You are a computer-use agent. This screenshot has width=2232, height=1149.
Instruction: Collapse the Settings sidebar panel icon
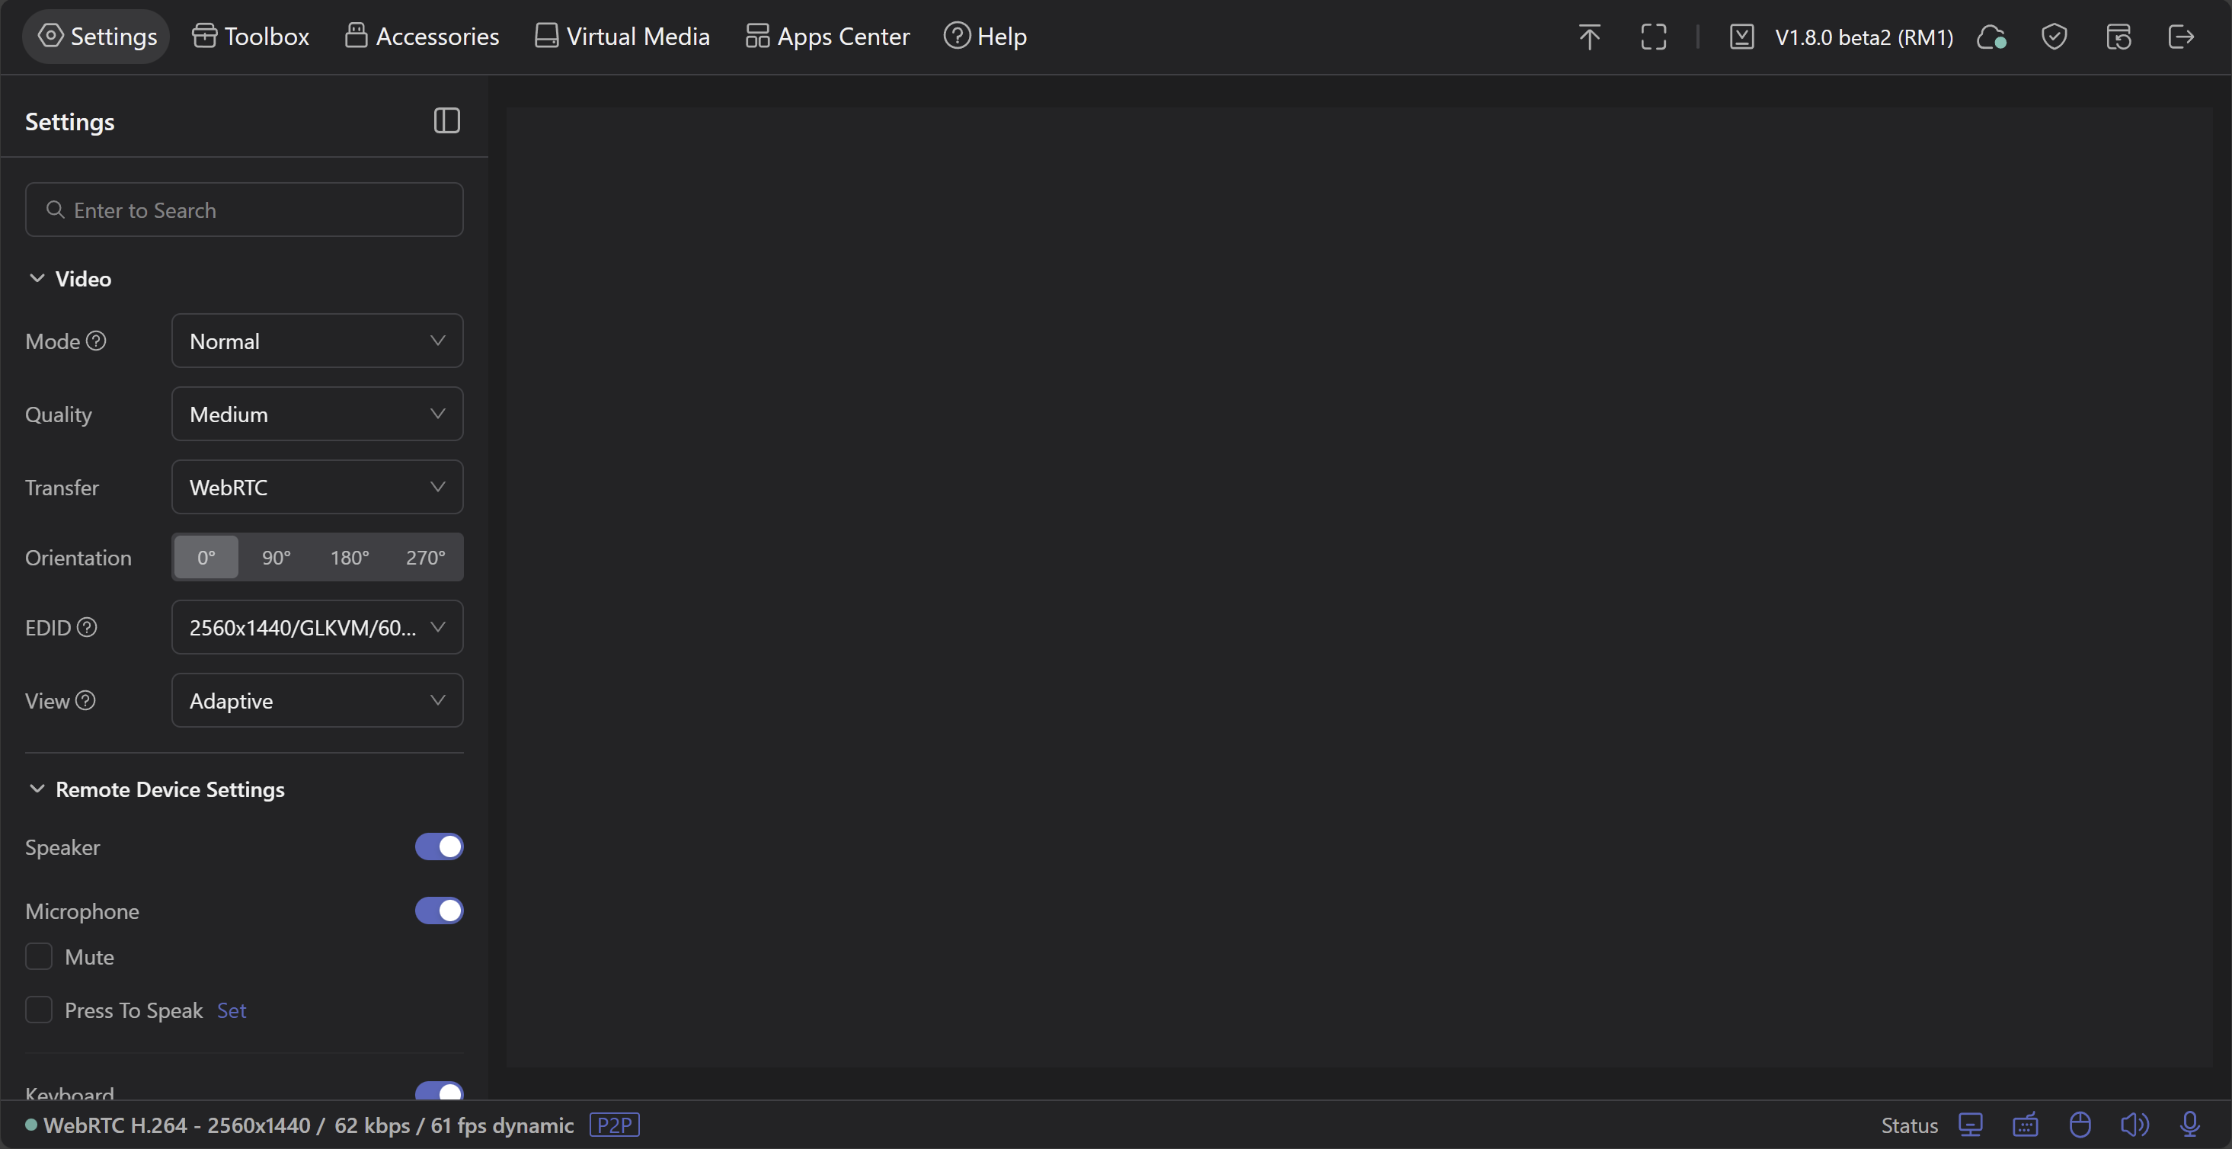[446, 120]
